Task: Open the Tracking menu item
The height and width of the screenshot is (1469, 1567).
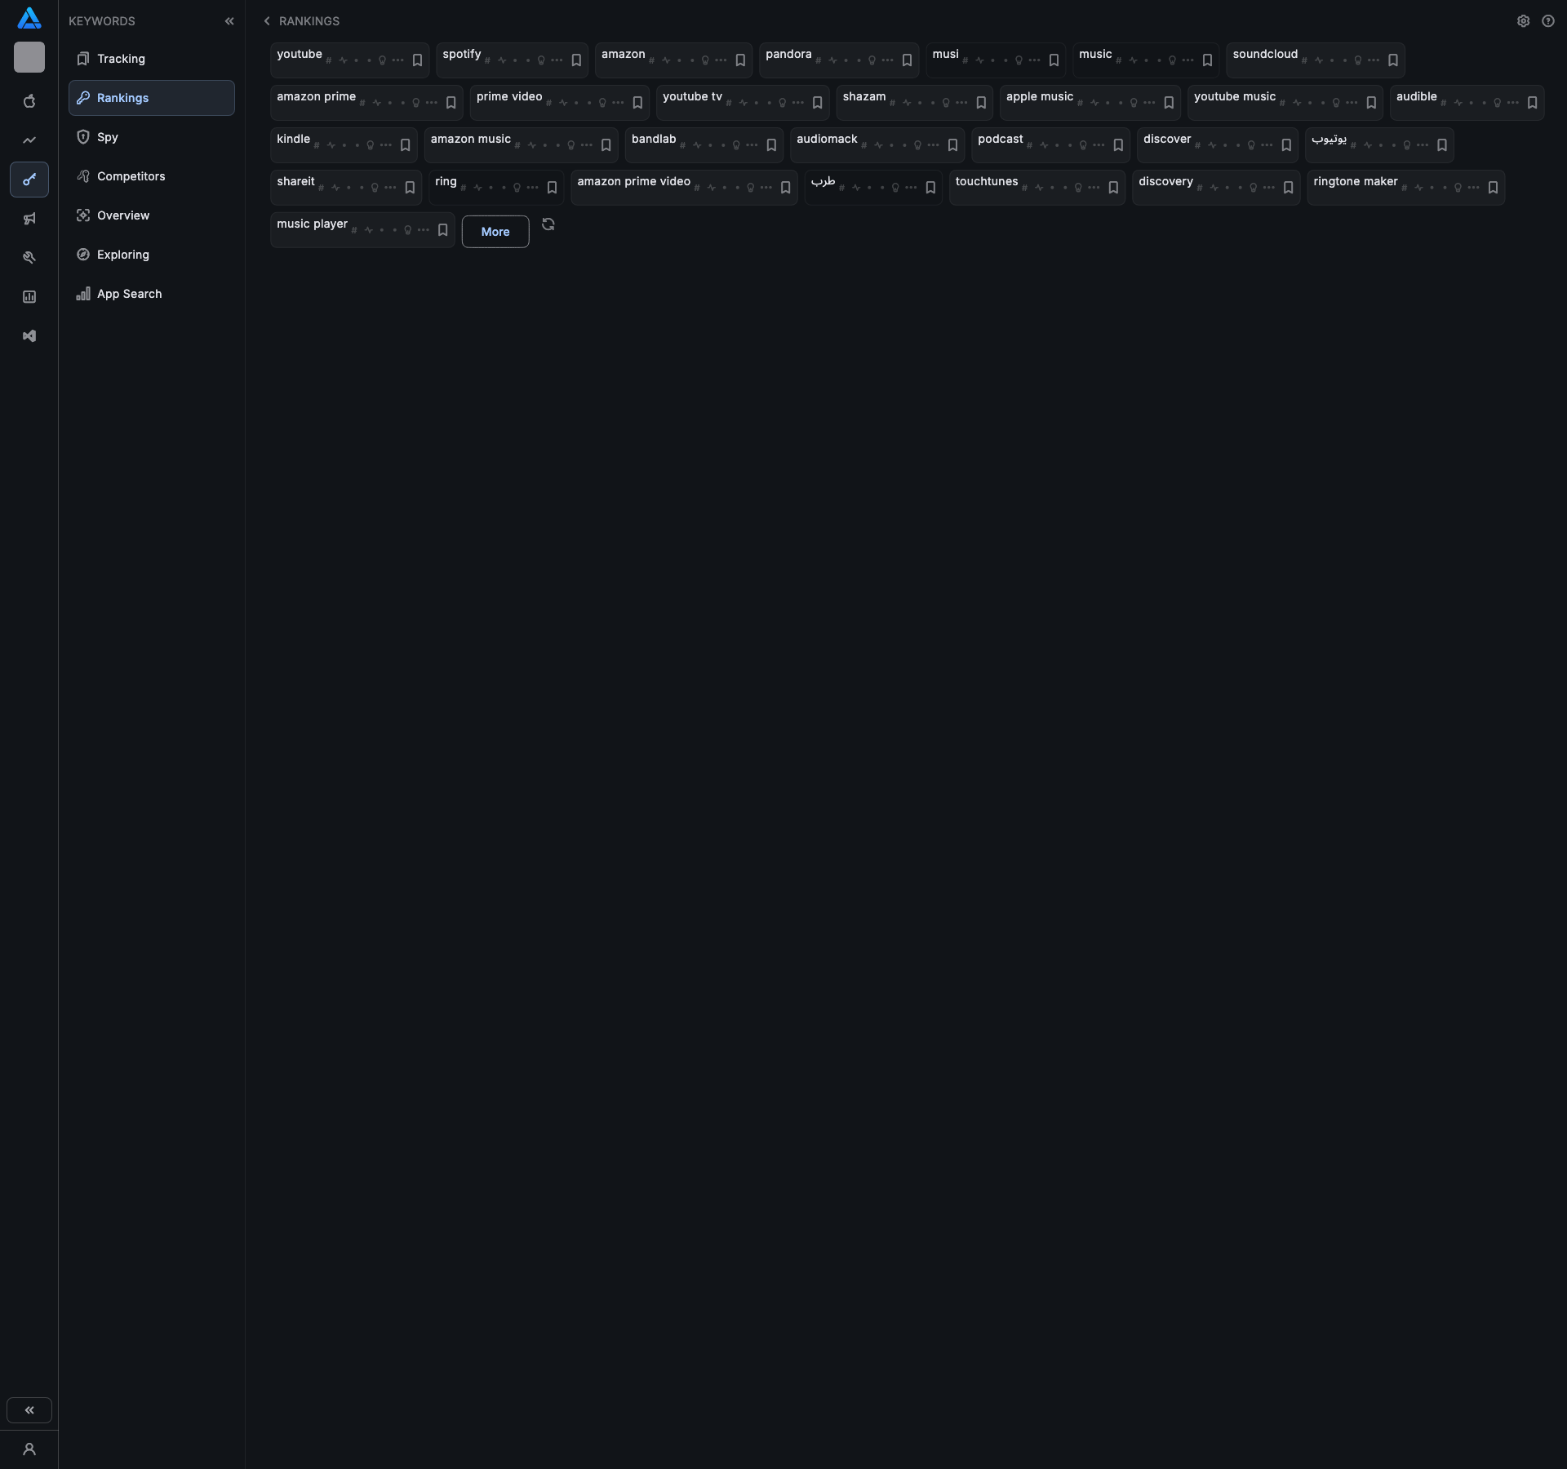Action: pyautogui.click(x=121, y=59)
